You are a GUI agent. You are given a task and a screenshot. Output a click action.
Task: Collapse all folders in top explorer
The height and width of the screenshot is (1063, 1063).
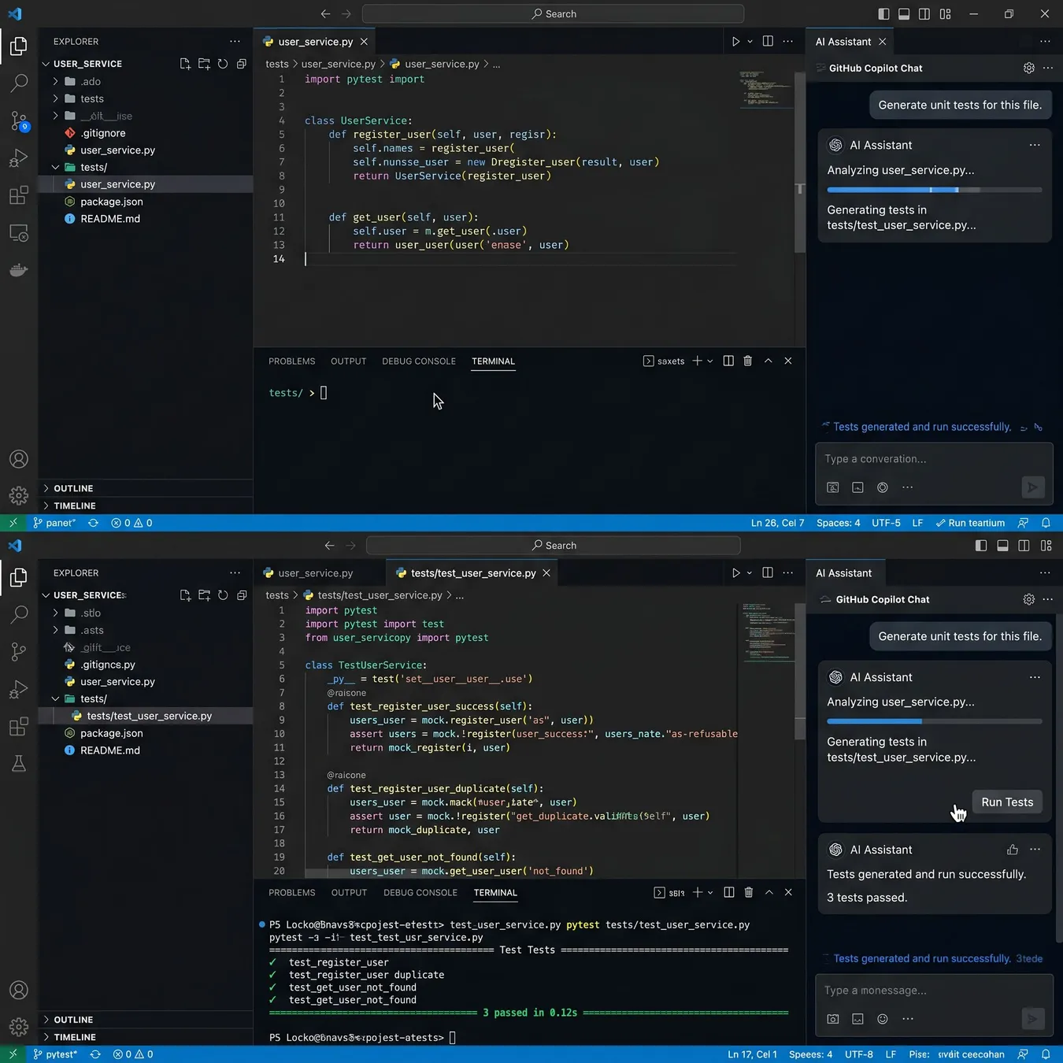[242, 64]
